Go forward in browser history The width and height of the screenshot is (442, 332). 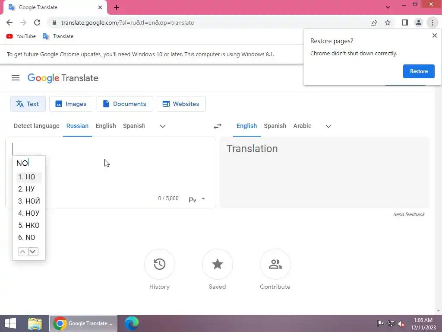pyautogui.click(x=23, y=22)
